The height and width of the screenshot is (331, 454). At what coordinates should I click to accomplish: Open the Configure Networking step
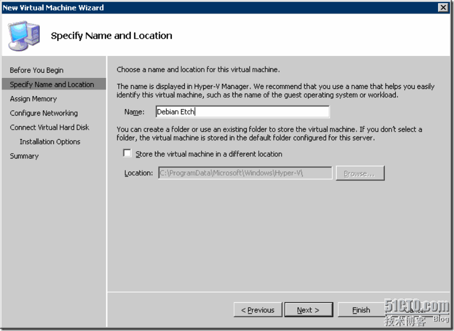tap(43, 113)
